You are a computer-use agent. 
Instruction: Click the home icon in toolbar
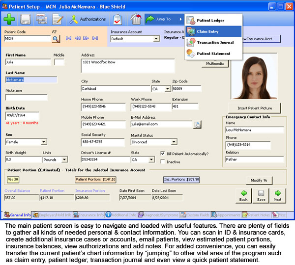136,20
